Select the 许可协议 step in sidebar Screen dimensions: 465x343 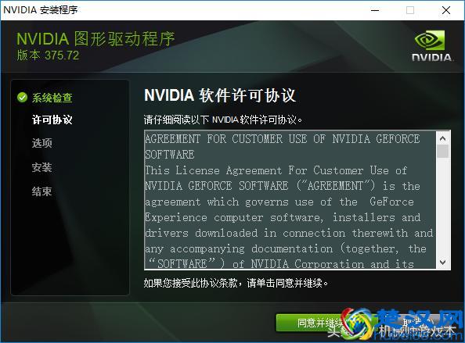coord(52,120)
